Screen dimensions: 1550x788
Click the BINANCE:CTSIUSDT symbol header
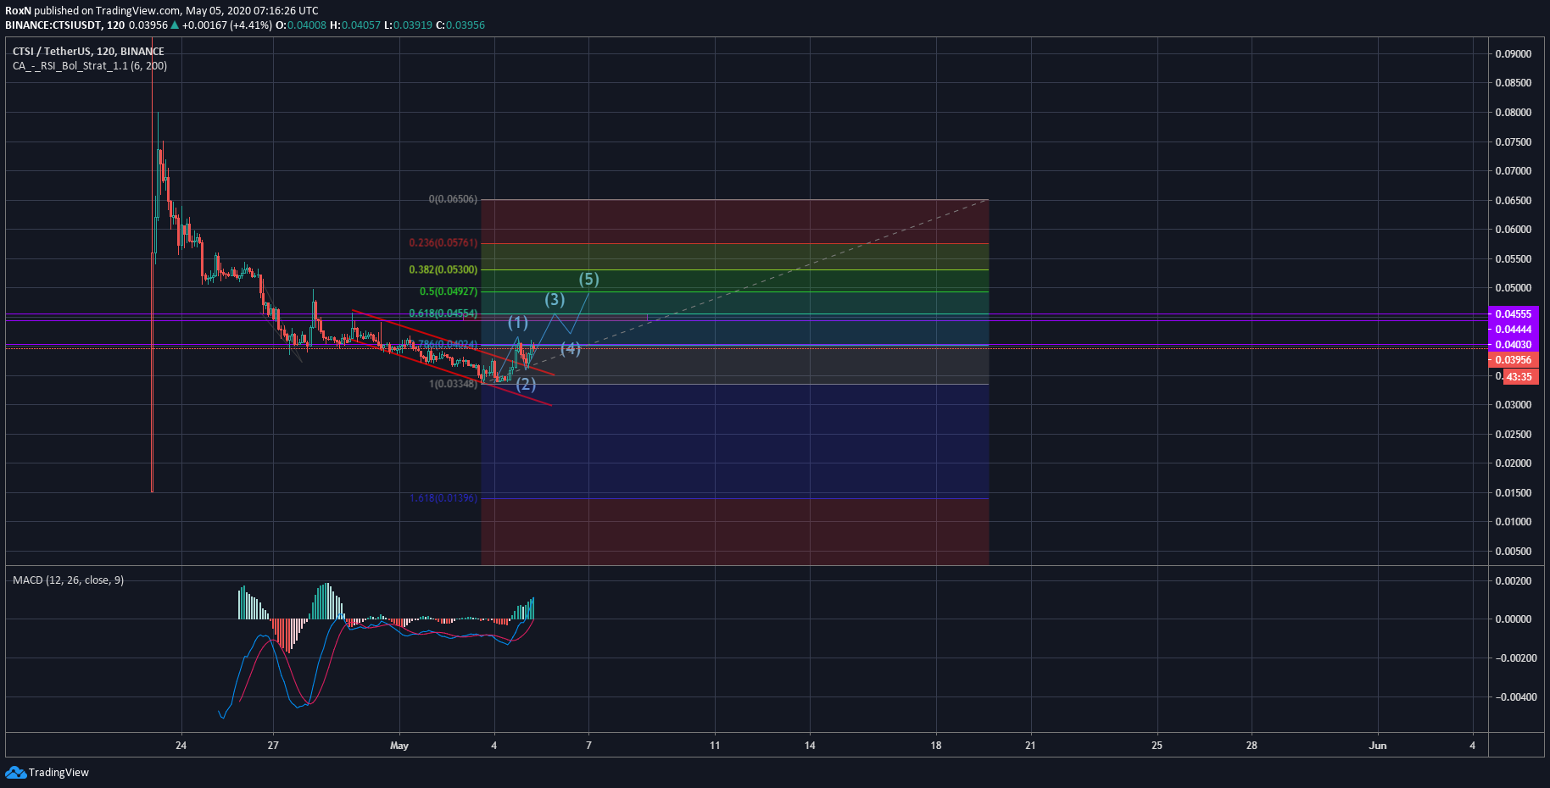coord(54,25)
